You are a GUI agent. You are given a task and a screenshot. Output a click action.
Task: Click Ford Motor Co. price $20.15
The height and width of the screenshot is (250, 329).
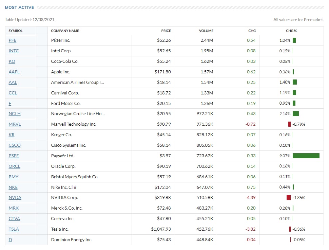164,103
